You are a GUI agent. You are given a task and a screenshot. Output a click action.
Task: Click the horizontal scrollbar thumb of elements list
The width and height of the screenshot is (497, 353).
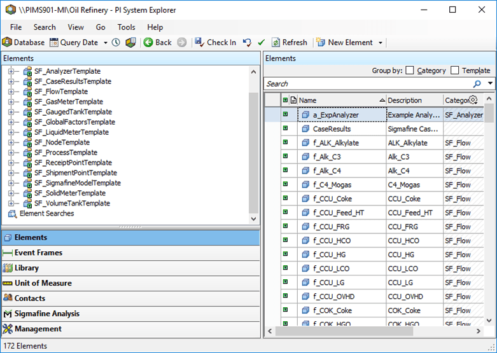344,331
